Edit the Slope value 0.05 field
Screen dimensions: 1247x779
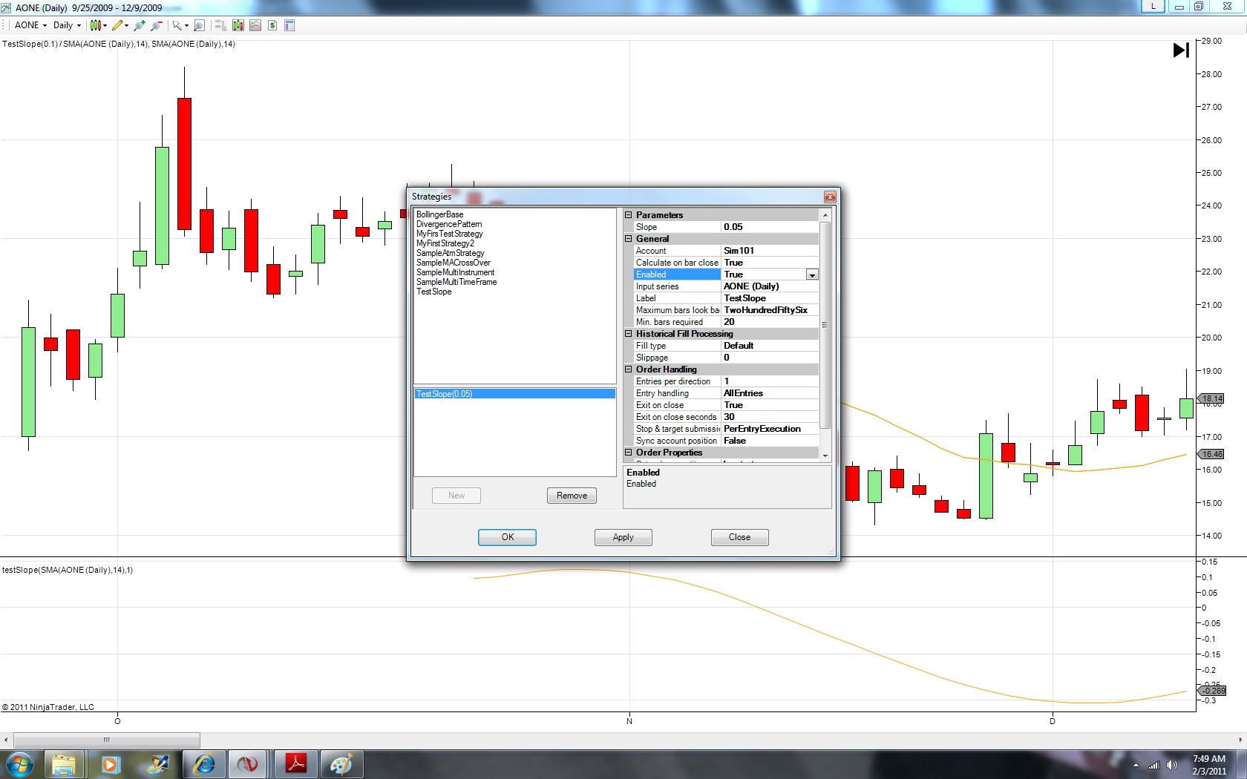coord(770,227)
